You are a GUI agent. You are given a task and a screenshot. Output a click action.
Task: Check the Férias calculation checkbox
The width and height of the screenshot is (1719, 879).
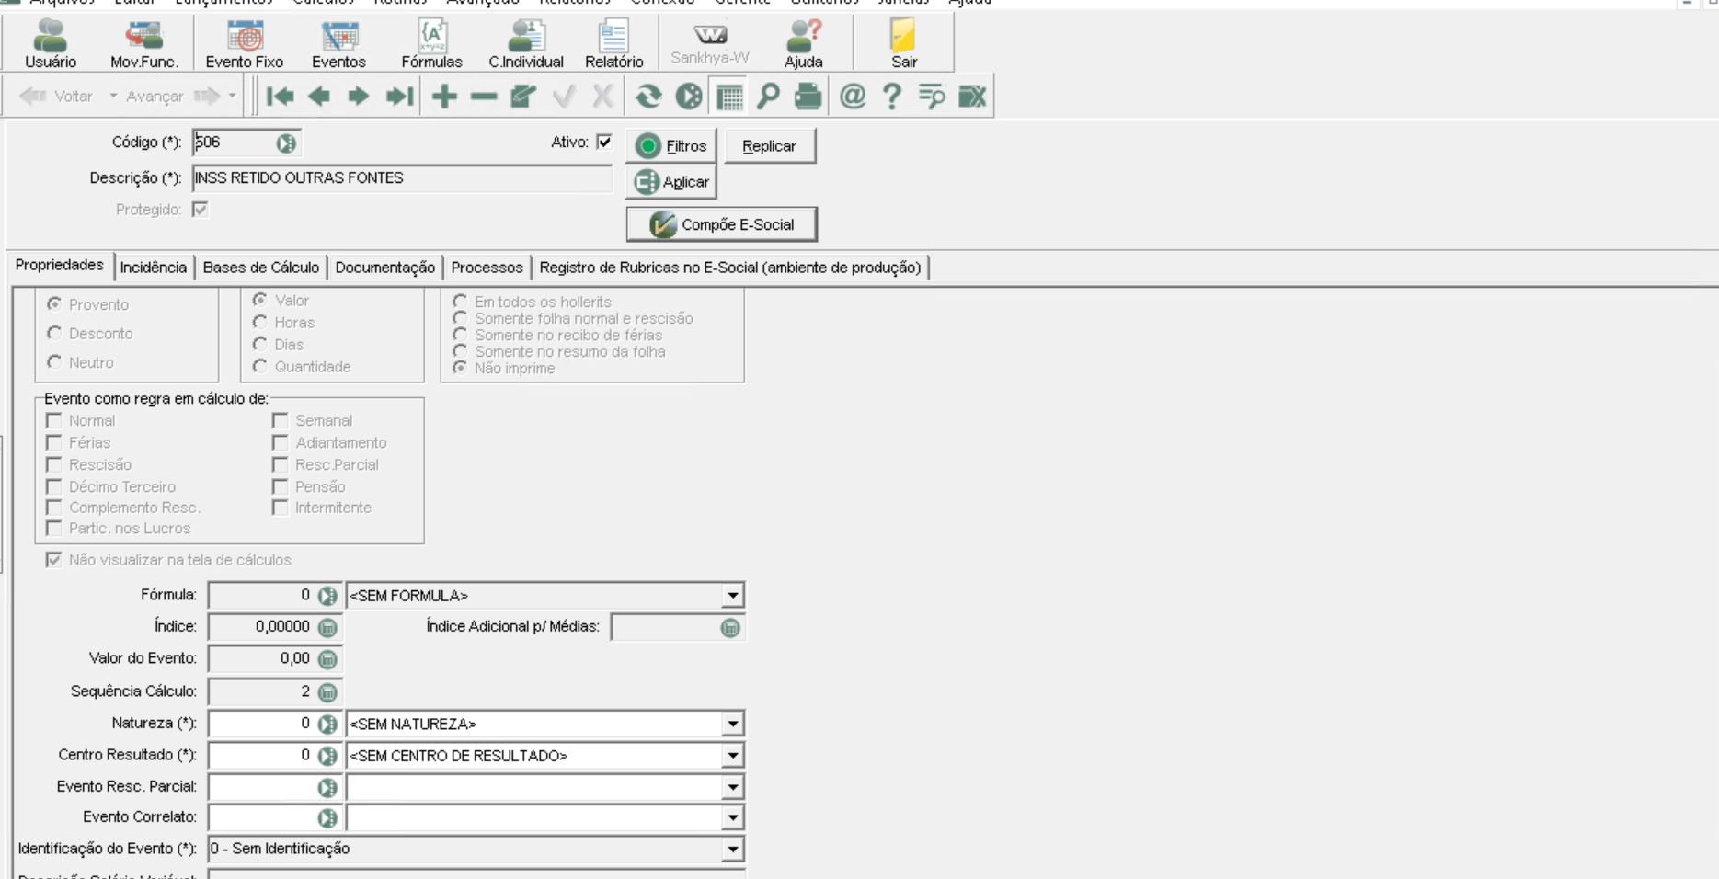(x=54, y=442)
